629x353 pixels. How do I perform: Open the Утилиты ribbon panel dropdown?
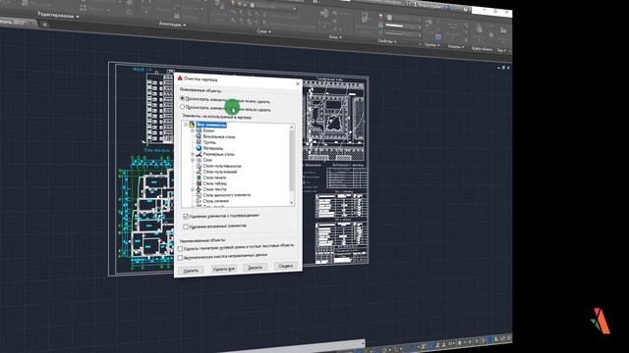point(456,47)
